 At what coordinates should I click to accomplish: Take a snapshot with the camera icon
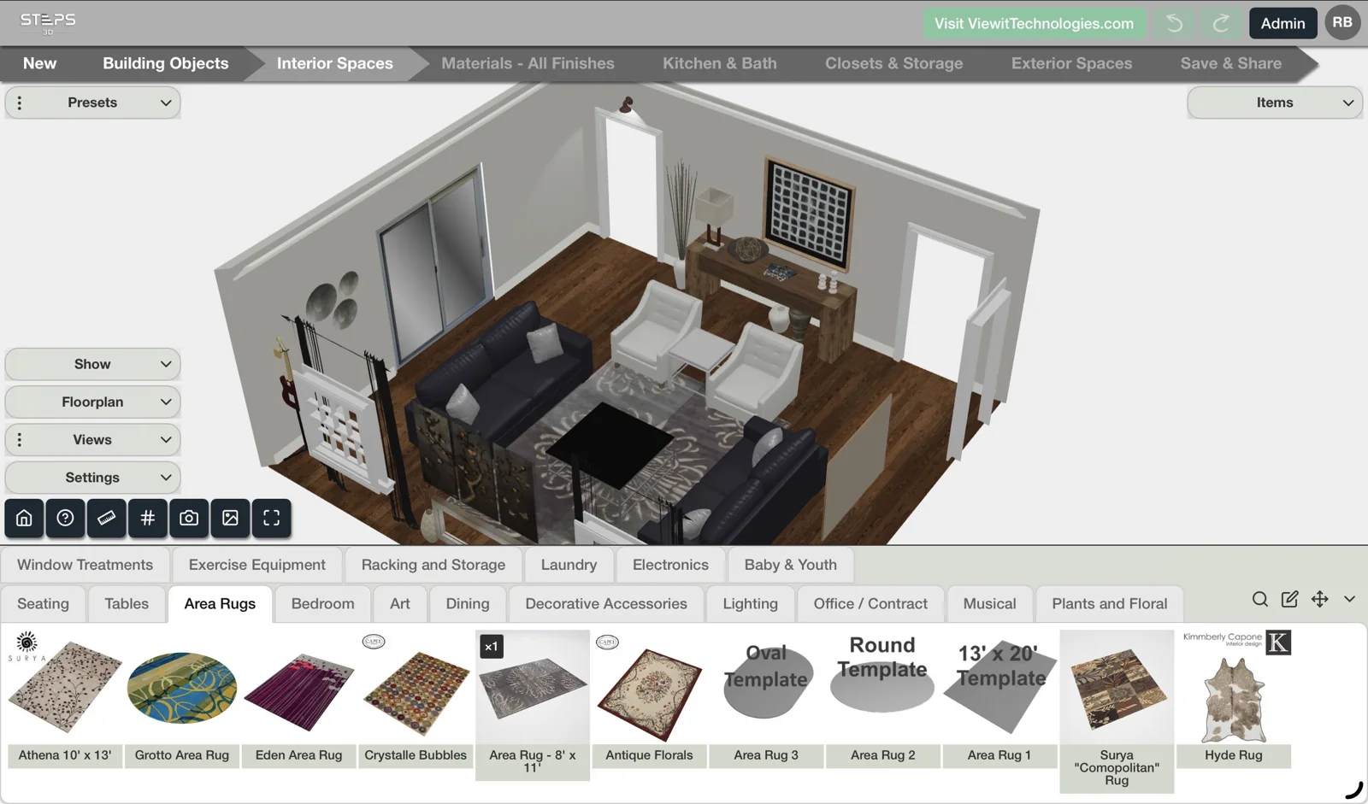[189, 518]
